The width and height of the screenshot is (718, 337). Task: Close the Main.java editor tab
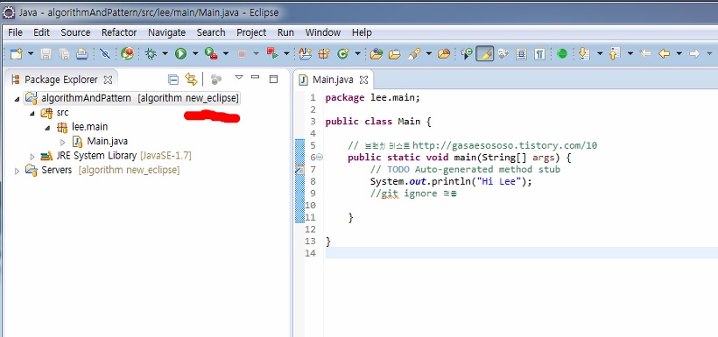click(x=363, y=80)
